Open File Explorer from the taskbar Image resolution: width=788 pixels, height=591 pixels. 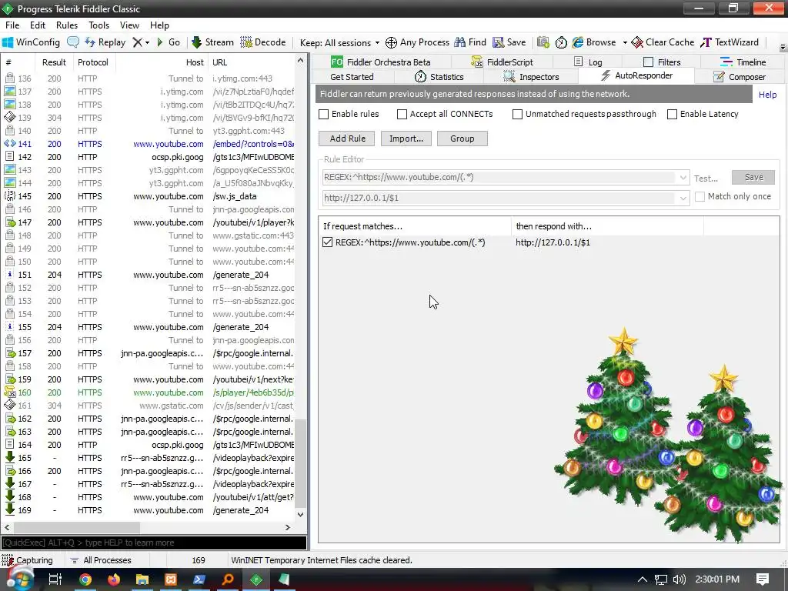(142, 579)
